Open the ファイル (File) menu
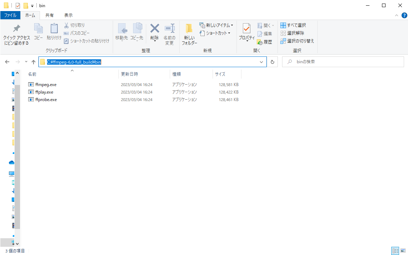 [x=10, y=15]
